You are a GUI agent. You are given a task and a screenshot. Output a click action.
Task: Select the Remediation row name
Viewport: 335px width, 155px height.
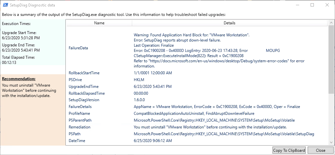click(x=79, y=127)
